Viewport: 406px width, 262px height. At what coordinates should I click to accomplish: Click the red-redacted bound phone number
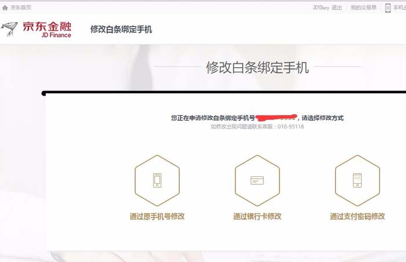[x=276, y=118]
